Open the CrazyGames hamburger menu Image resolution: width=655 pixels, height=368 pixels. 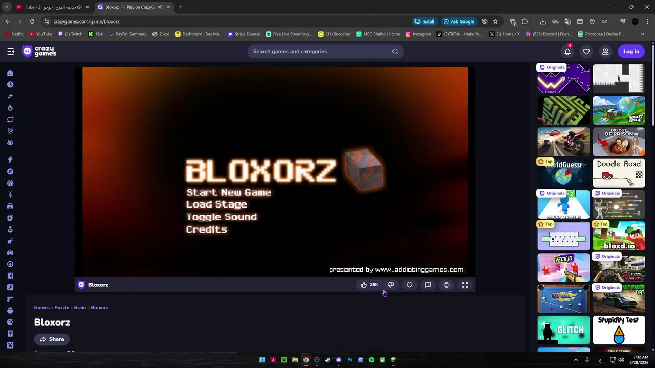pyautogui.click(x=11, y=51)
